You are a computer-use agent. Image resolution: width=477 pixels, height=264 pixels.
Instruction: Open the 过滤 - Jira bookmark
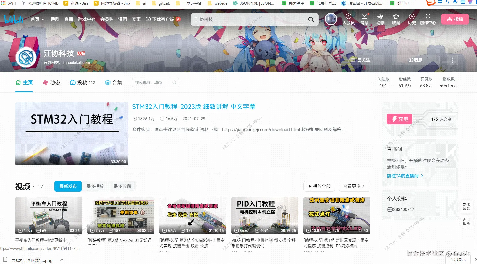76,3
